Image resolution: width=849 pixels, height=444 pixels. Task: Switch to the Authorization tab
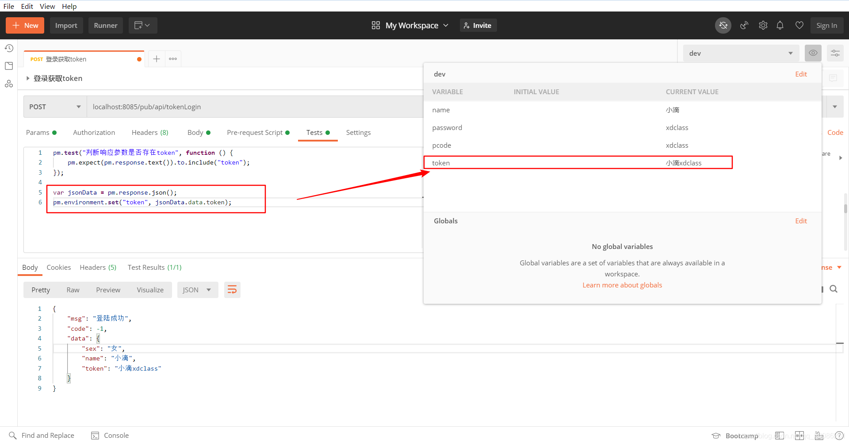click(94, 133)
